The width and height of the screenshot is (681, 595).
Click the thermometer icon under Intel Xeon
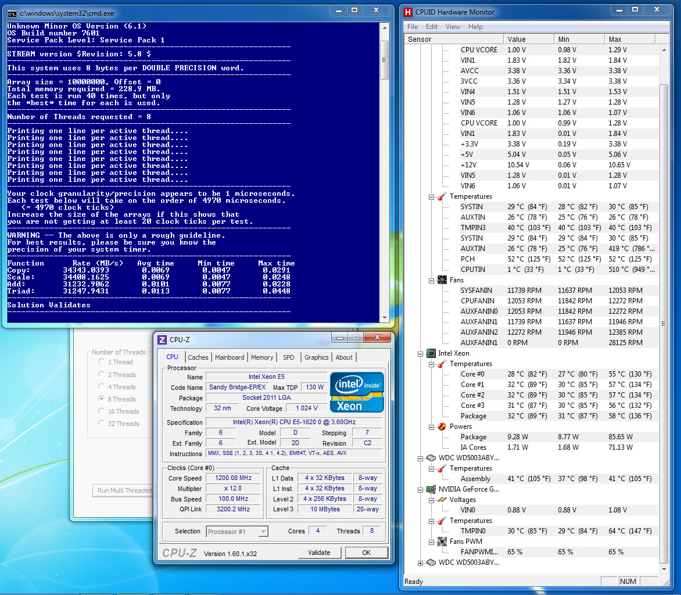[x=442, y=364]
